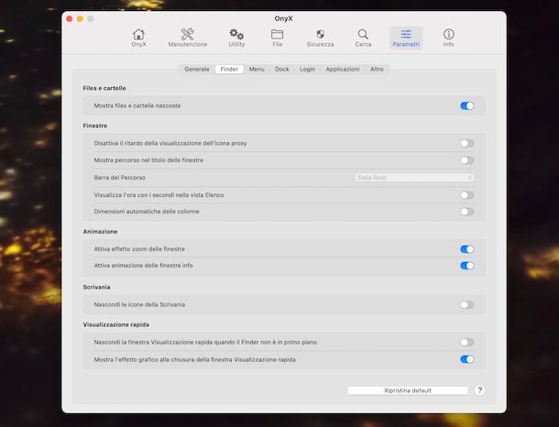The height and width of the screenshot is (427, 559).
Task: Close the OnyX window with red button
Action: point(70,19)
